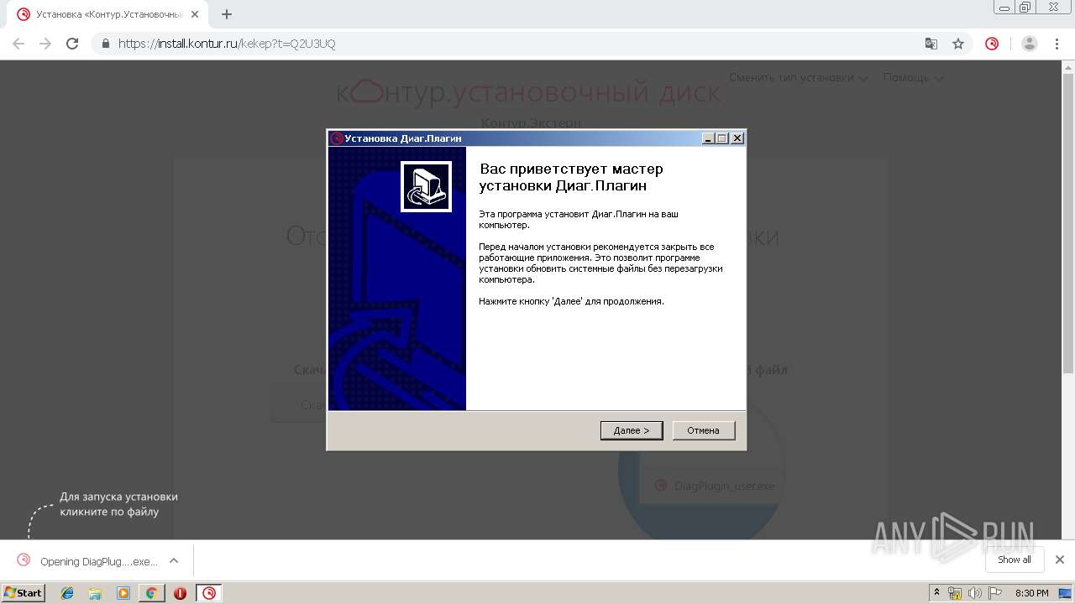Reload the page in Chrome
The width and height of the screenshot is (1075, 604).
[72, 44]
